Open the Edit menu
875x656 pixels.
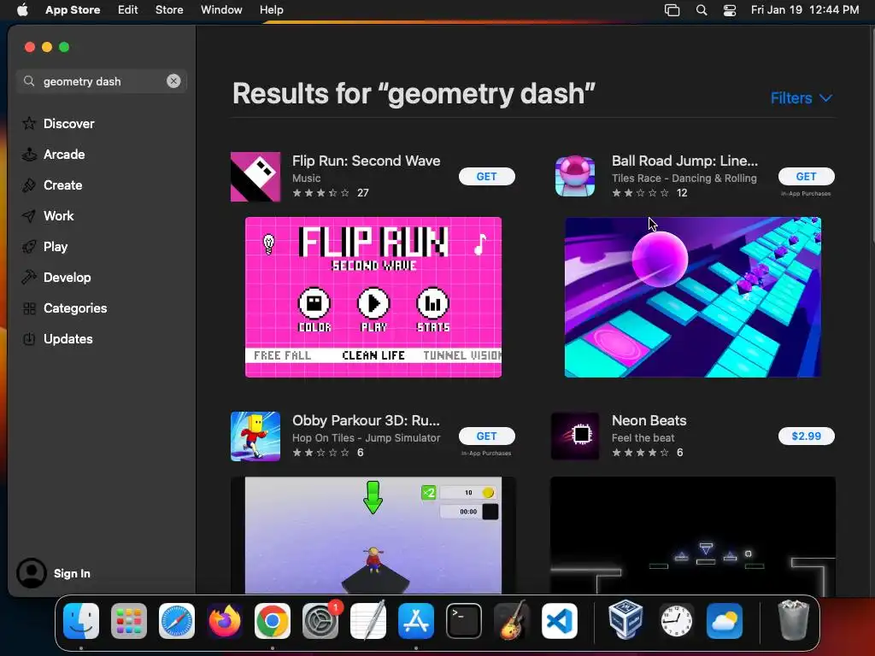(128, 10)
